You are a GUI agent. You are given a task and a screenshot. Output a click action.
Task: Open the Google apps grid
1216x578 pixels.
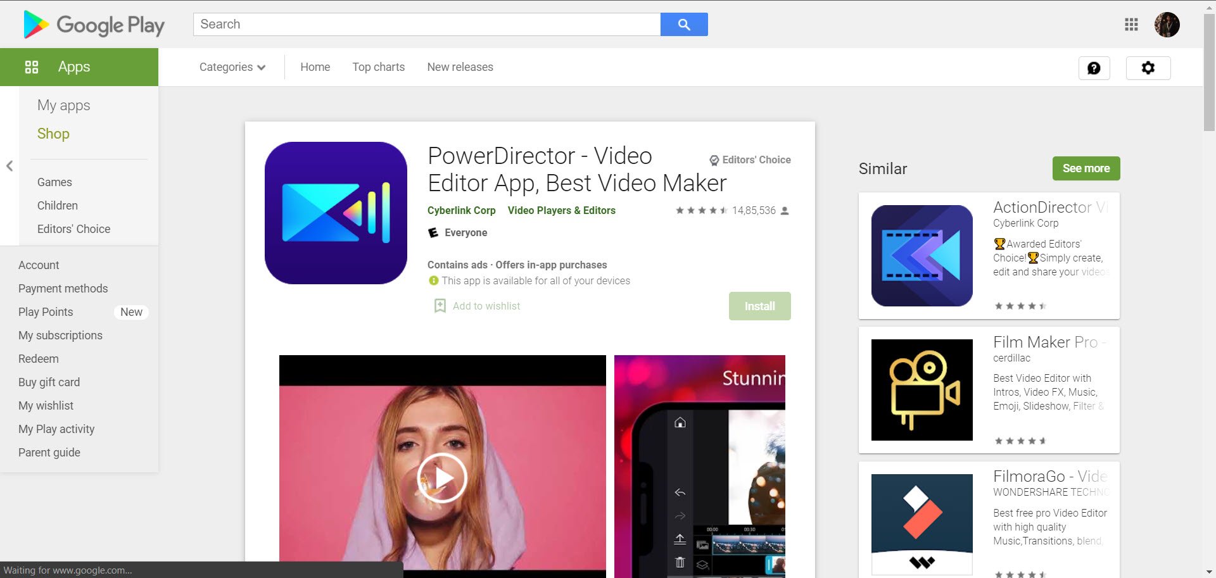coord(1131,24)
